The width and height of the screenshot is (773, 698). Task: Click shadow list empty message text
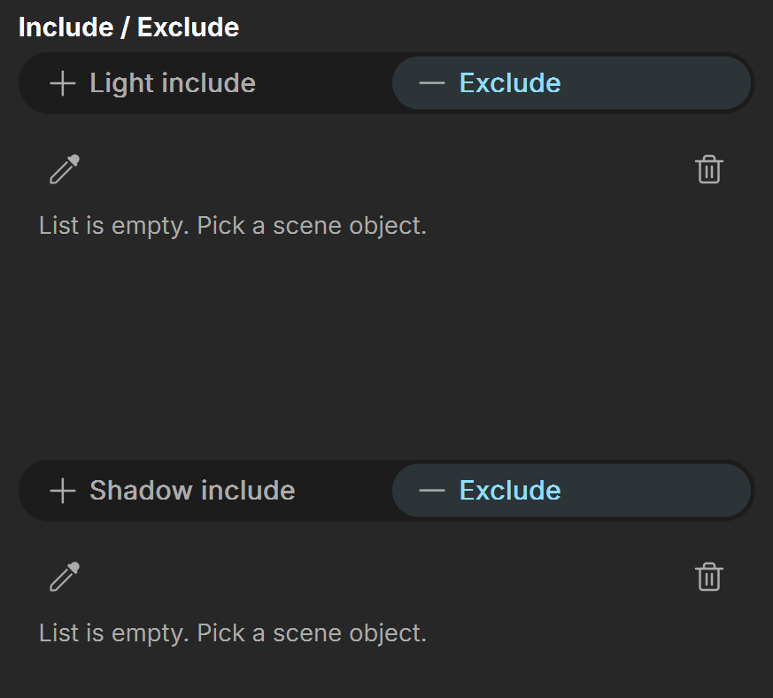(233, 633)
